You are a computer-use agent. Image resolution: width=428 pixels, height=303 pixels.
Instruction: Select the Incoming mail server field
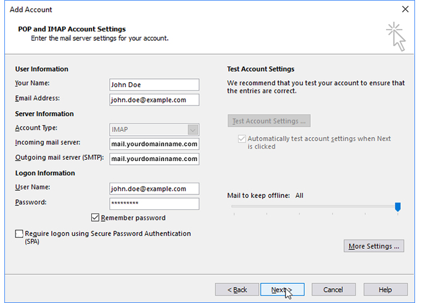(154, 144)
